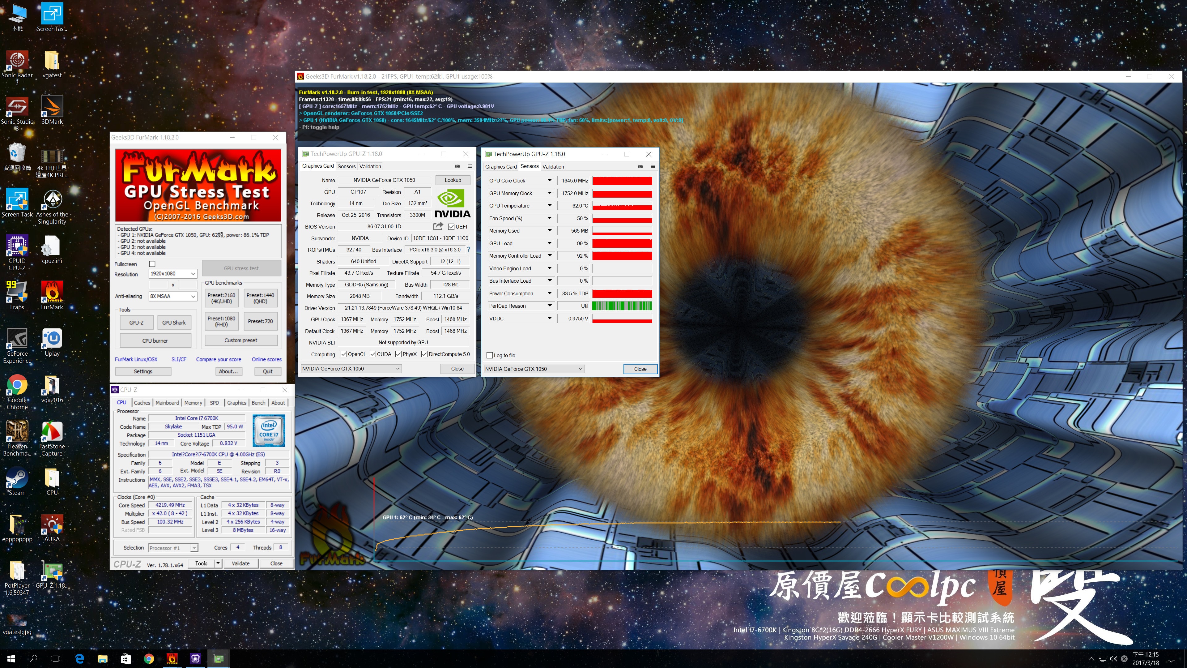Click the VDDC voltage sensor graph

click(622, 318)
